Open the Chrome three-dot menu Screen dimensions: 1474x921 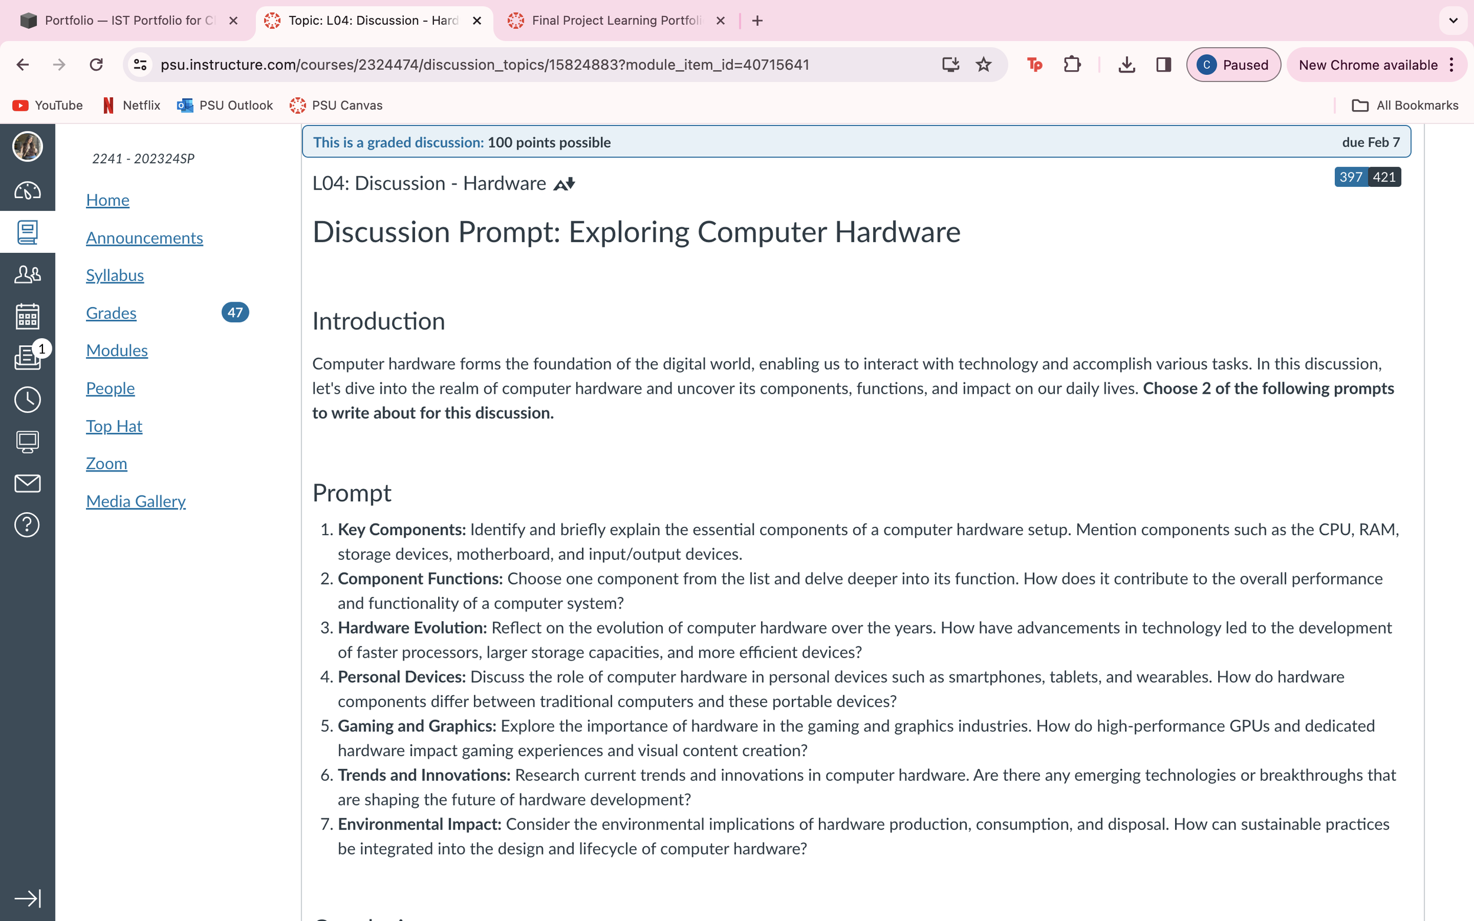(1452, 65)
